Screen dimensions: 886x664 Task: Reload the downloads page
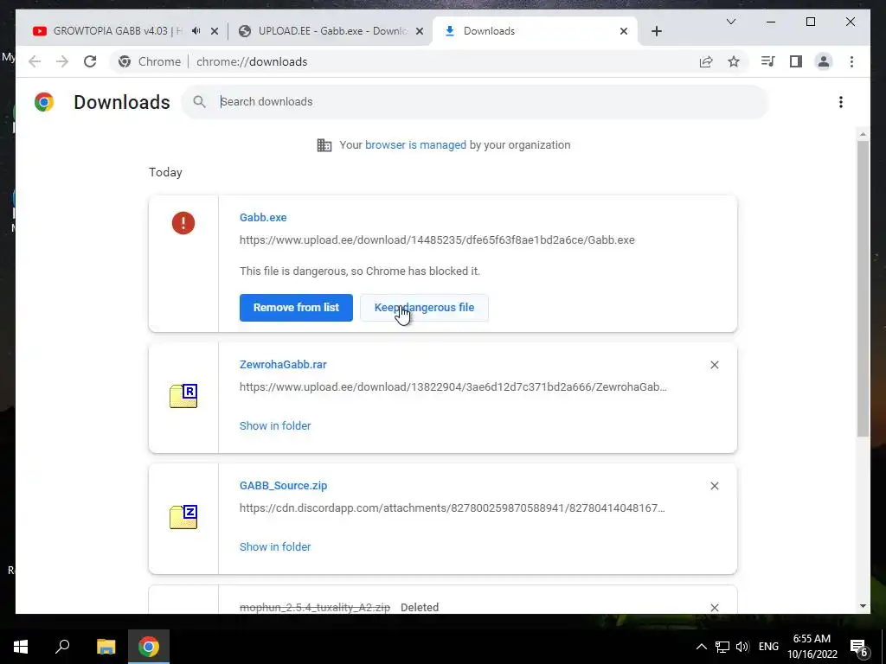[90, 61]
